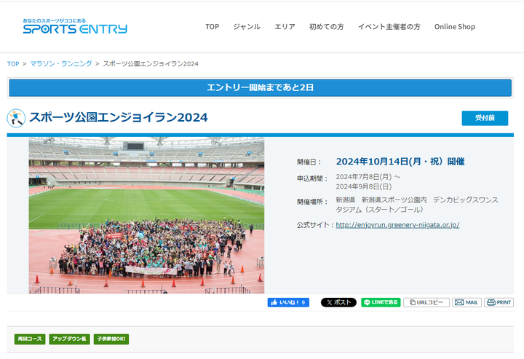Click the TOP breadcrumb link
Viewport: 524px width, 359px height.
point(13,64)
